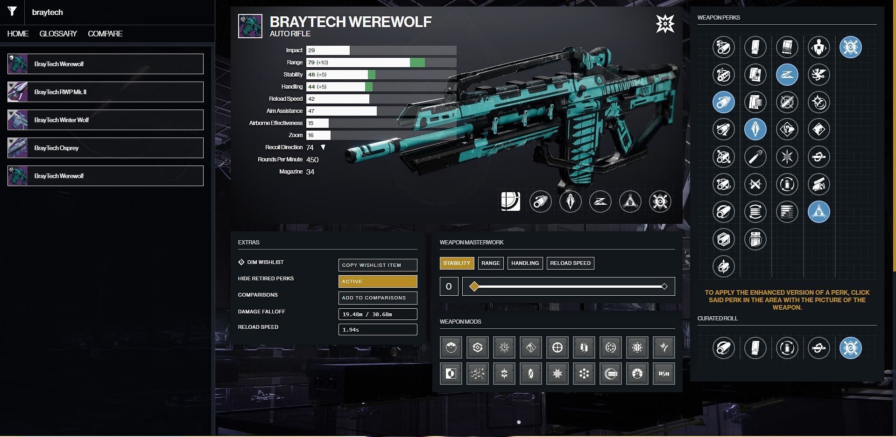Select the HANDLING masterwork option

click(x=525, y=263)
